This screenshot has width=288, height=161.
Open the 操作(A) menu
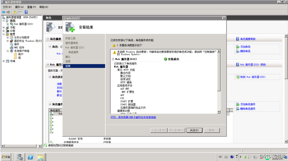19,7
